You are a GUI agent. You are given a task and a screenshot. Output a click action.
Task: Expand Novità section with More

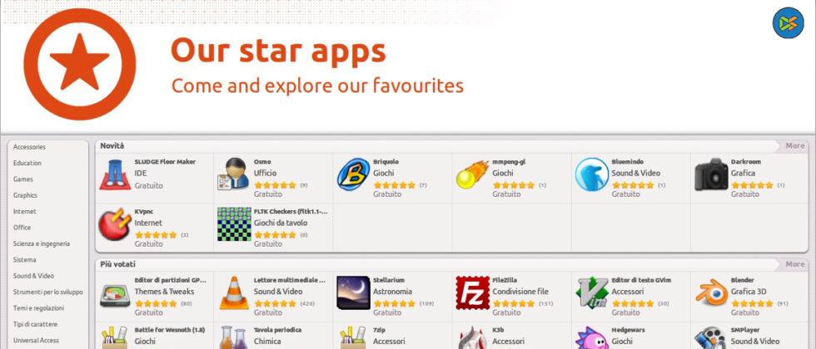pyautogui.click(x=794, y=146)
